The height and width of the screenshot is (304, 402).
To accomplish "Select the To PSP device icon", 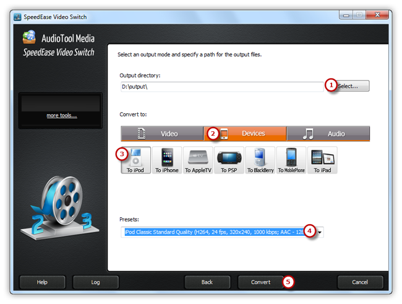I will pyautogui.click(x=229, y=160).
